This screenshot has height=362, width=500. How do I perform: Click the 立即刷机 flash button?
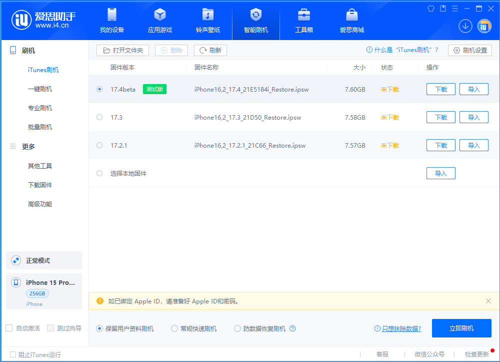(461, 328)
